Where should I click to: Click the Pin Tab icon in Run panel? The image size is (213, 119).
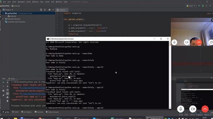pos(3,96)
